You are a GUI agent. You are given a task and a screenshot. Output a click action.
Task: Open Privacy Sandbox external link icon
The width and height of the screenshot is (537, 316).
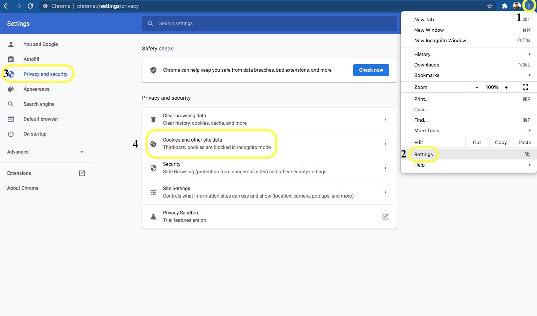[385, 217]
